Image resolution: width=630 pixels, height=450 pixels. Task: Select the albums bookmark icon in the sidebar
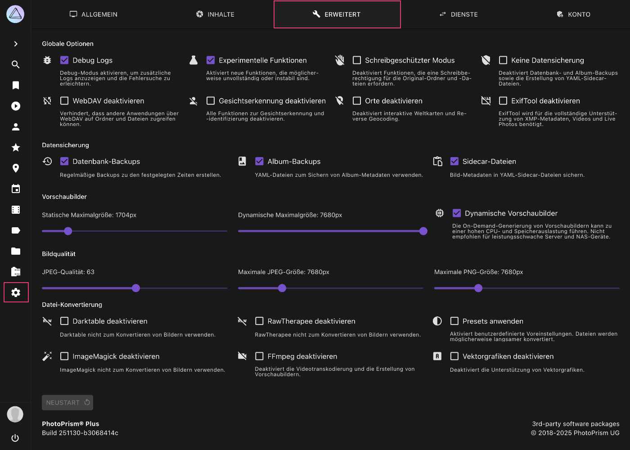point(15,85)
